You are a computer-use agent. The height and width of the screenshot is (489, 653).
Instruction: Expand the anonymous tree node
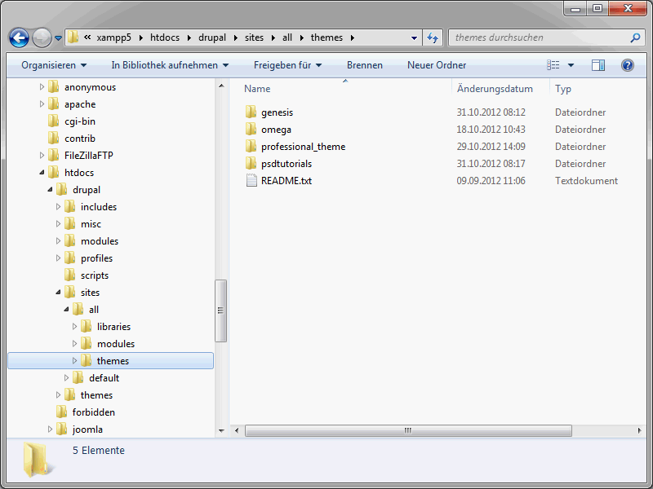pos(42,87)
